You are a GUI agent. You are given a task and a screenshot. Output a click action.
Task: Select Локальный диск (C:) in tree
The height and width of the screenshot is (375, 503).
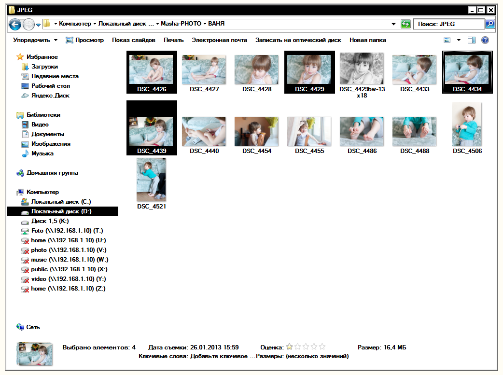tap(61, 202)
